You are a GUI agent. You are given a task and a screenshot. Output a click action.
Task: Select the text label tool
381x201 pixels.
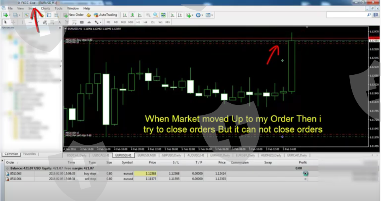67,22
